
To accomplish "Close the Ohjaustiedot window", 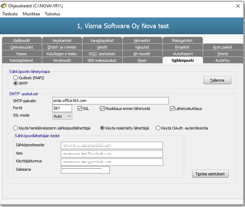I will point(238,6).
